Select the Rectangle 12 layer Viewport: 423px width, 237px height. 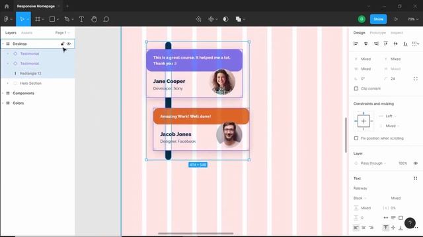tap(38, 73)
